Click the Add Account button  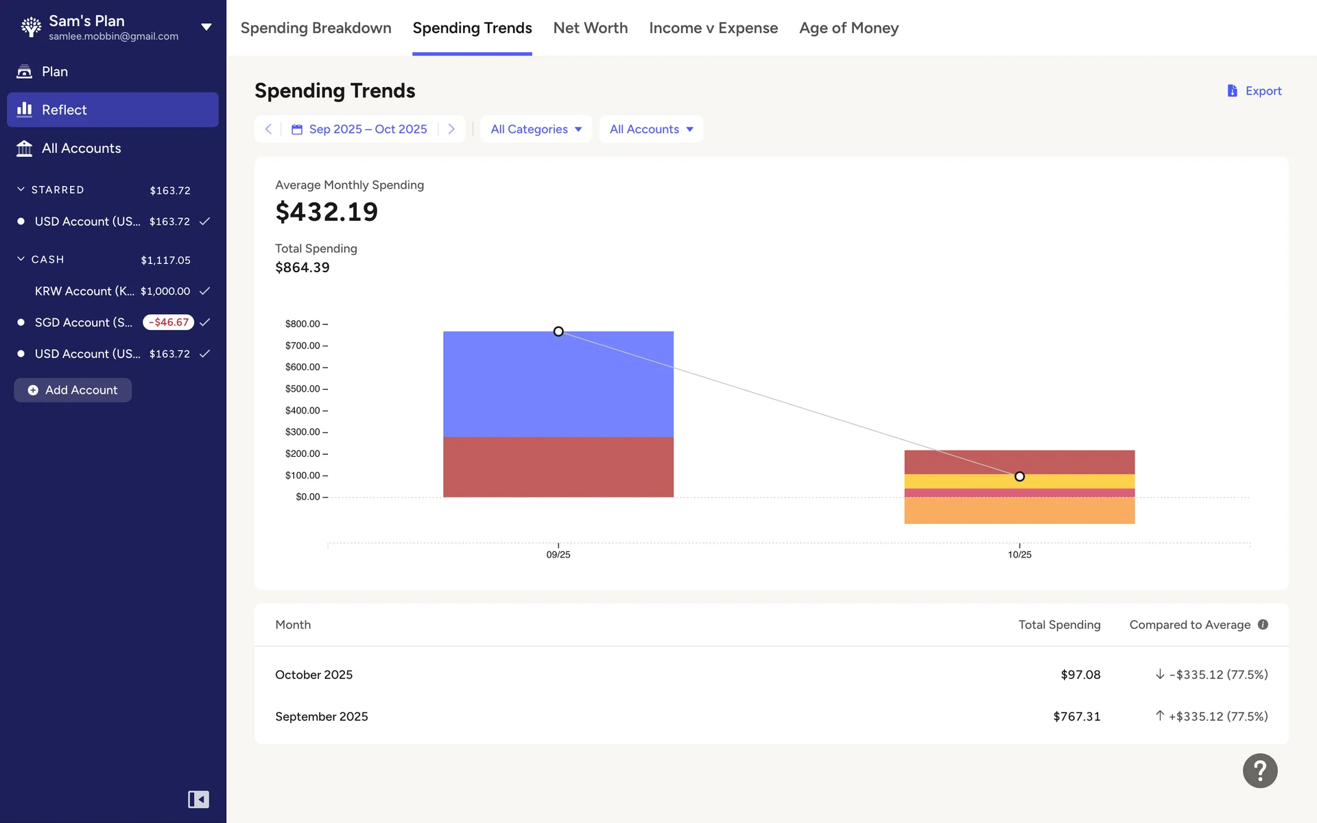point(73,390)
